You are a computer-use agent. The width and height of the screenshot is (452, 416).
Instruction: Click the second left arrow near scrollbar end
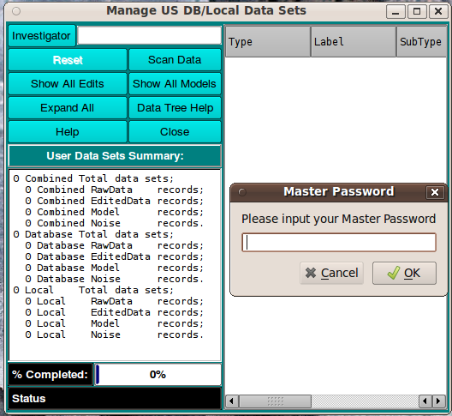point(425,401)
